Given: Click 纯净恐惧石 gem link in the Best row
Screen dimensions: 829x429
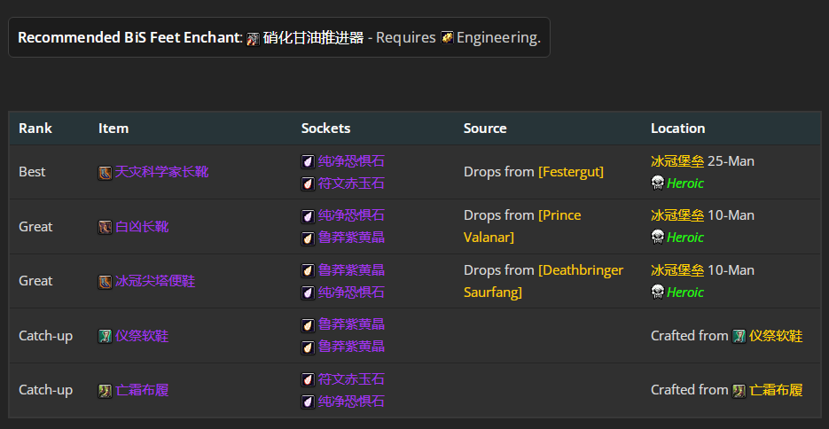Looking at the screenshot, I should point(351,161).
